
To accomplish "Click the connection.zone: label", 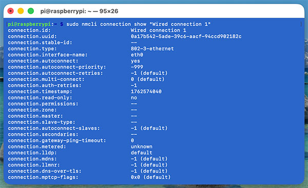I will click(32, 110).
